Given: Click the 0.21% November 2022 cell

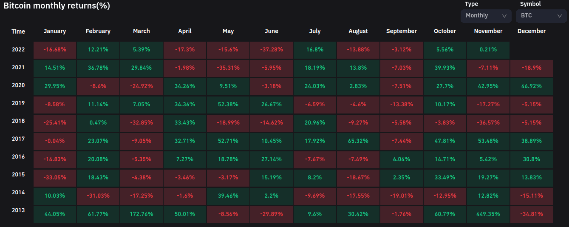Looking at the screenshot, I should 488,49.
